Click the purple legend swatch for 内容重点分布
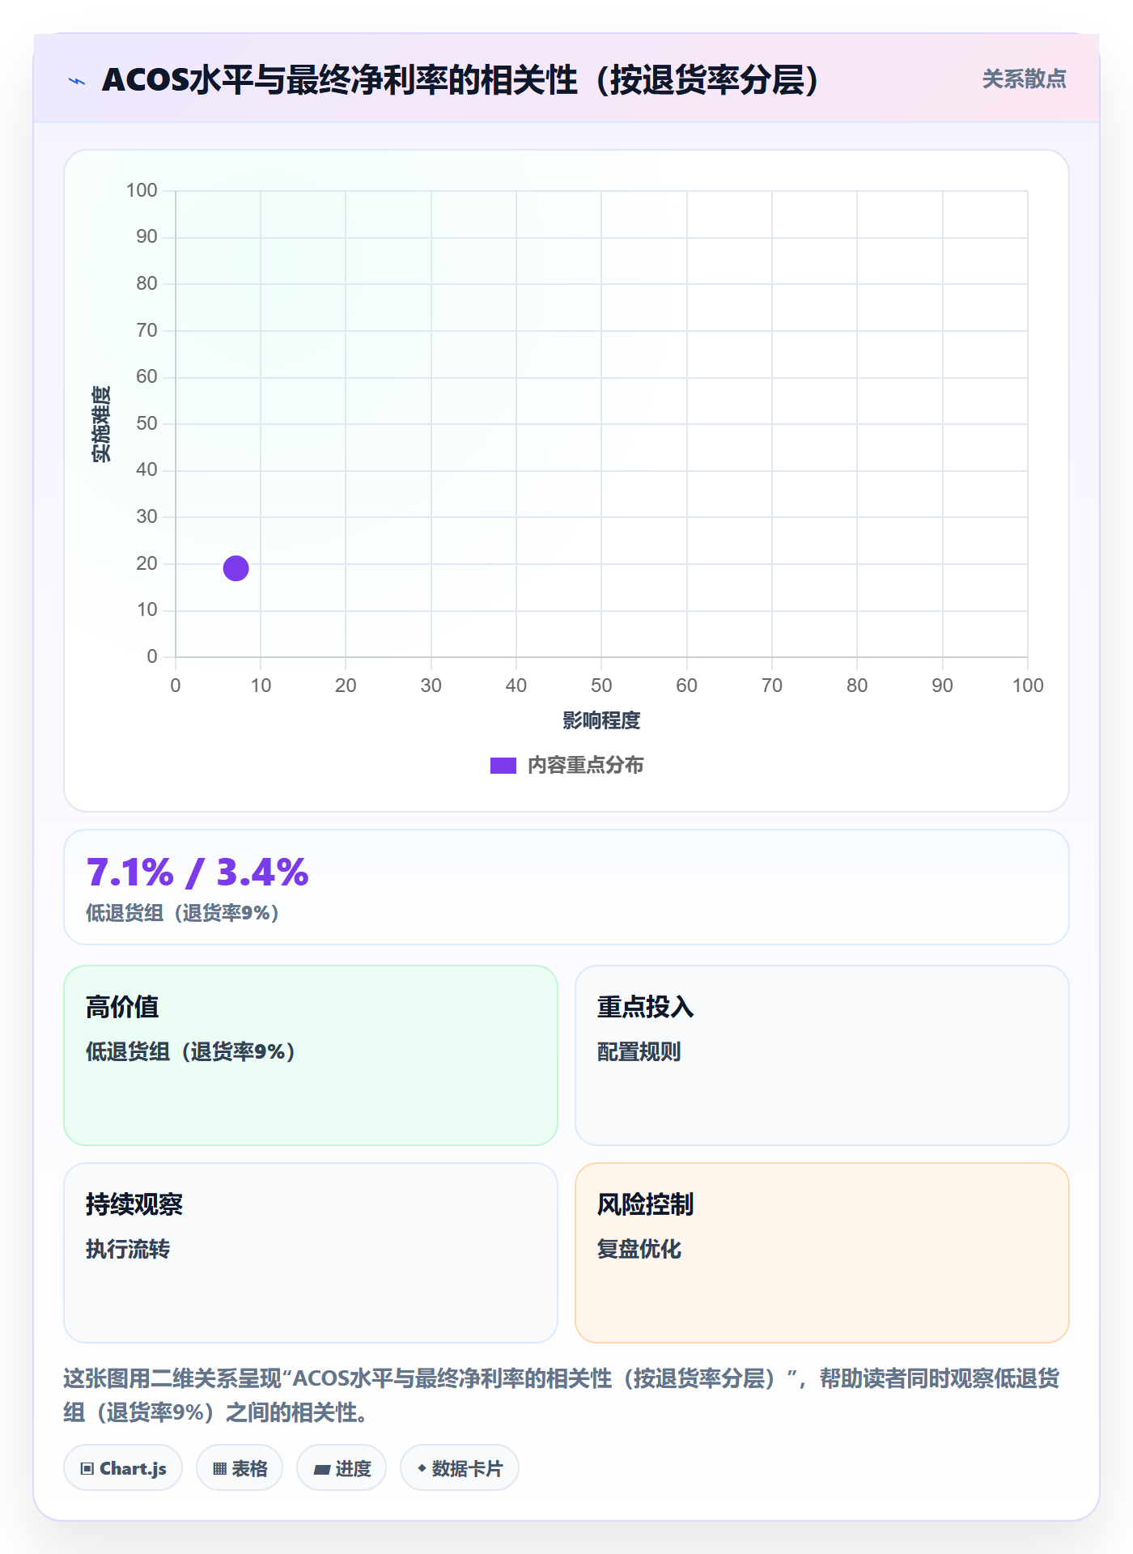This screenshot has width=1133, height=1554. [503, 766]
